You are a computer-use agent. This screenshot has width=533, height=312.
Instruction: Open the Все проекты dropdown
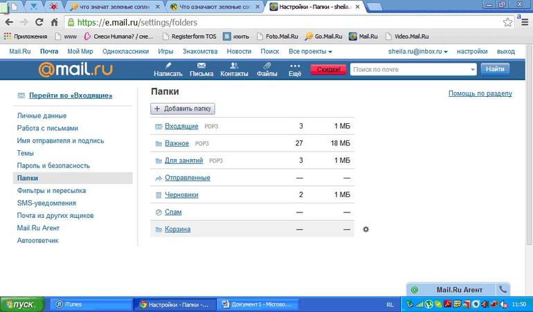(x=310, y=52)
